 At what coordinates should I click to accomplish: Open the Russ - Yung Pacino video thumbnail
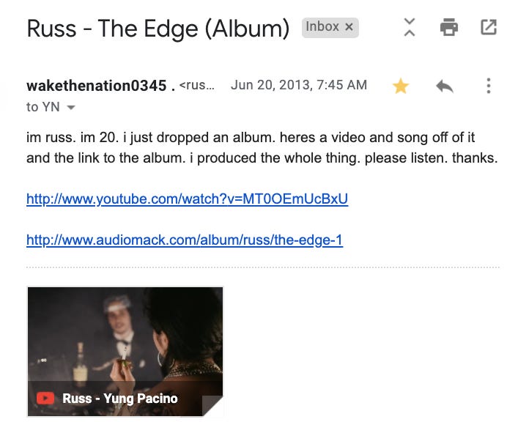[x=125, y=352]
